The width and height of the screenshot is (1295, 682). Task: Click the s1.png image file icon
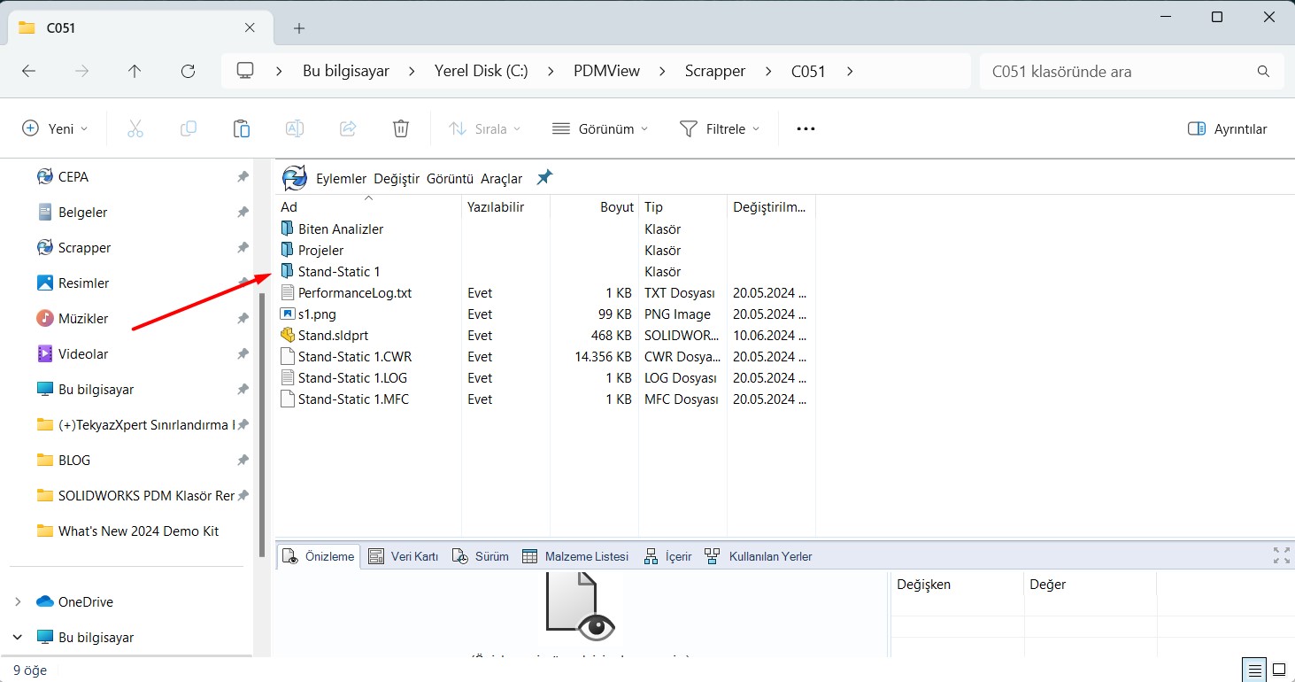[287, 314]
